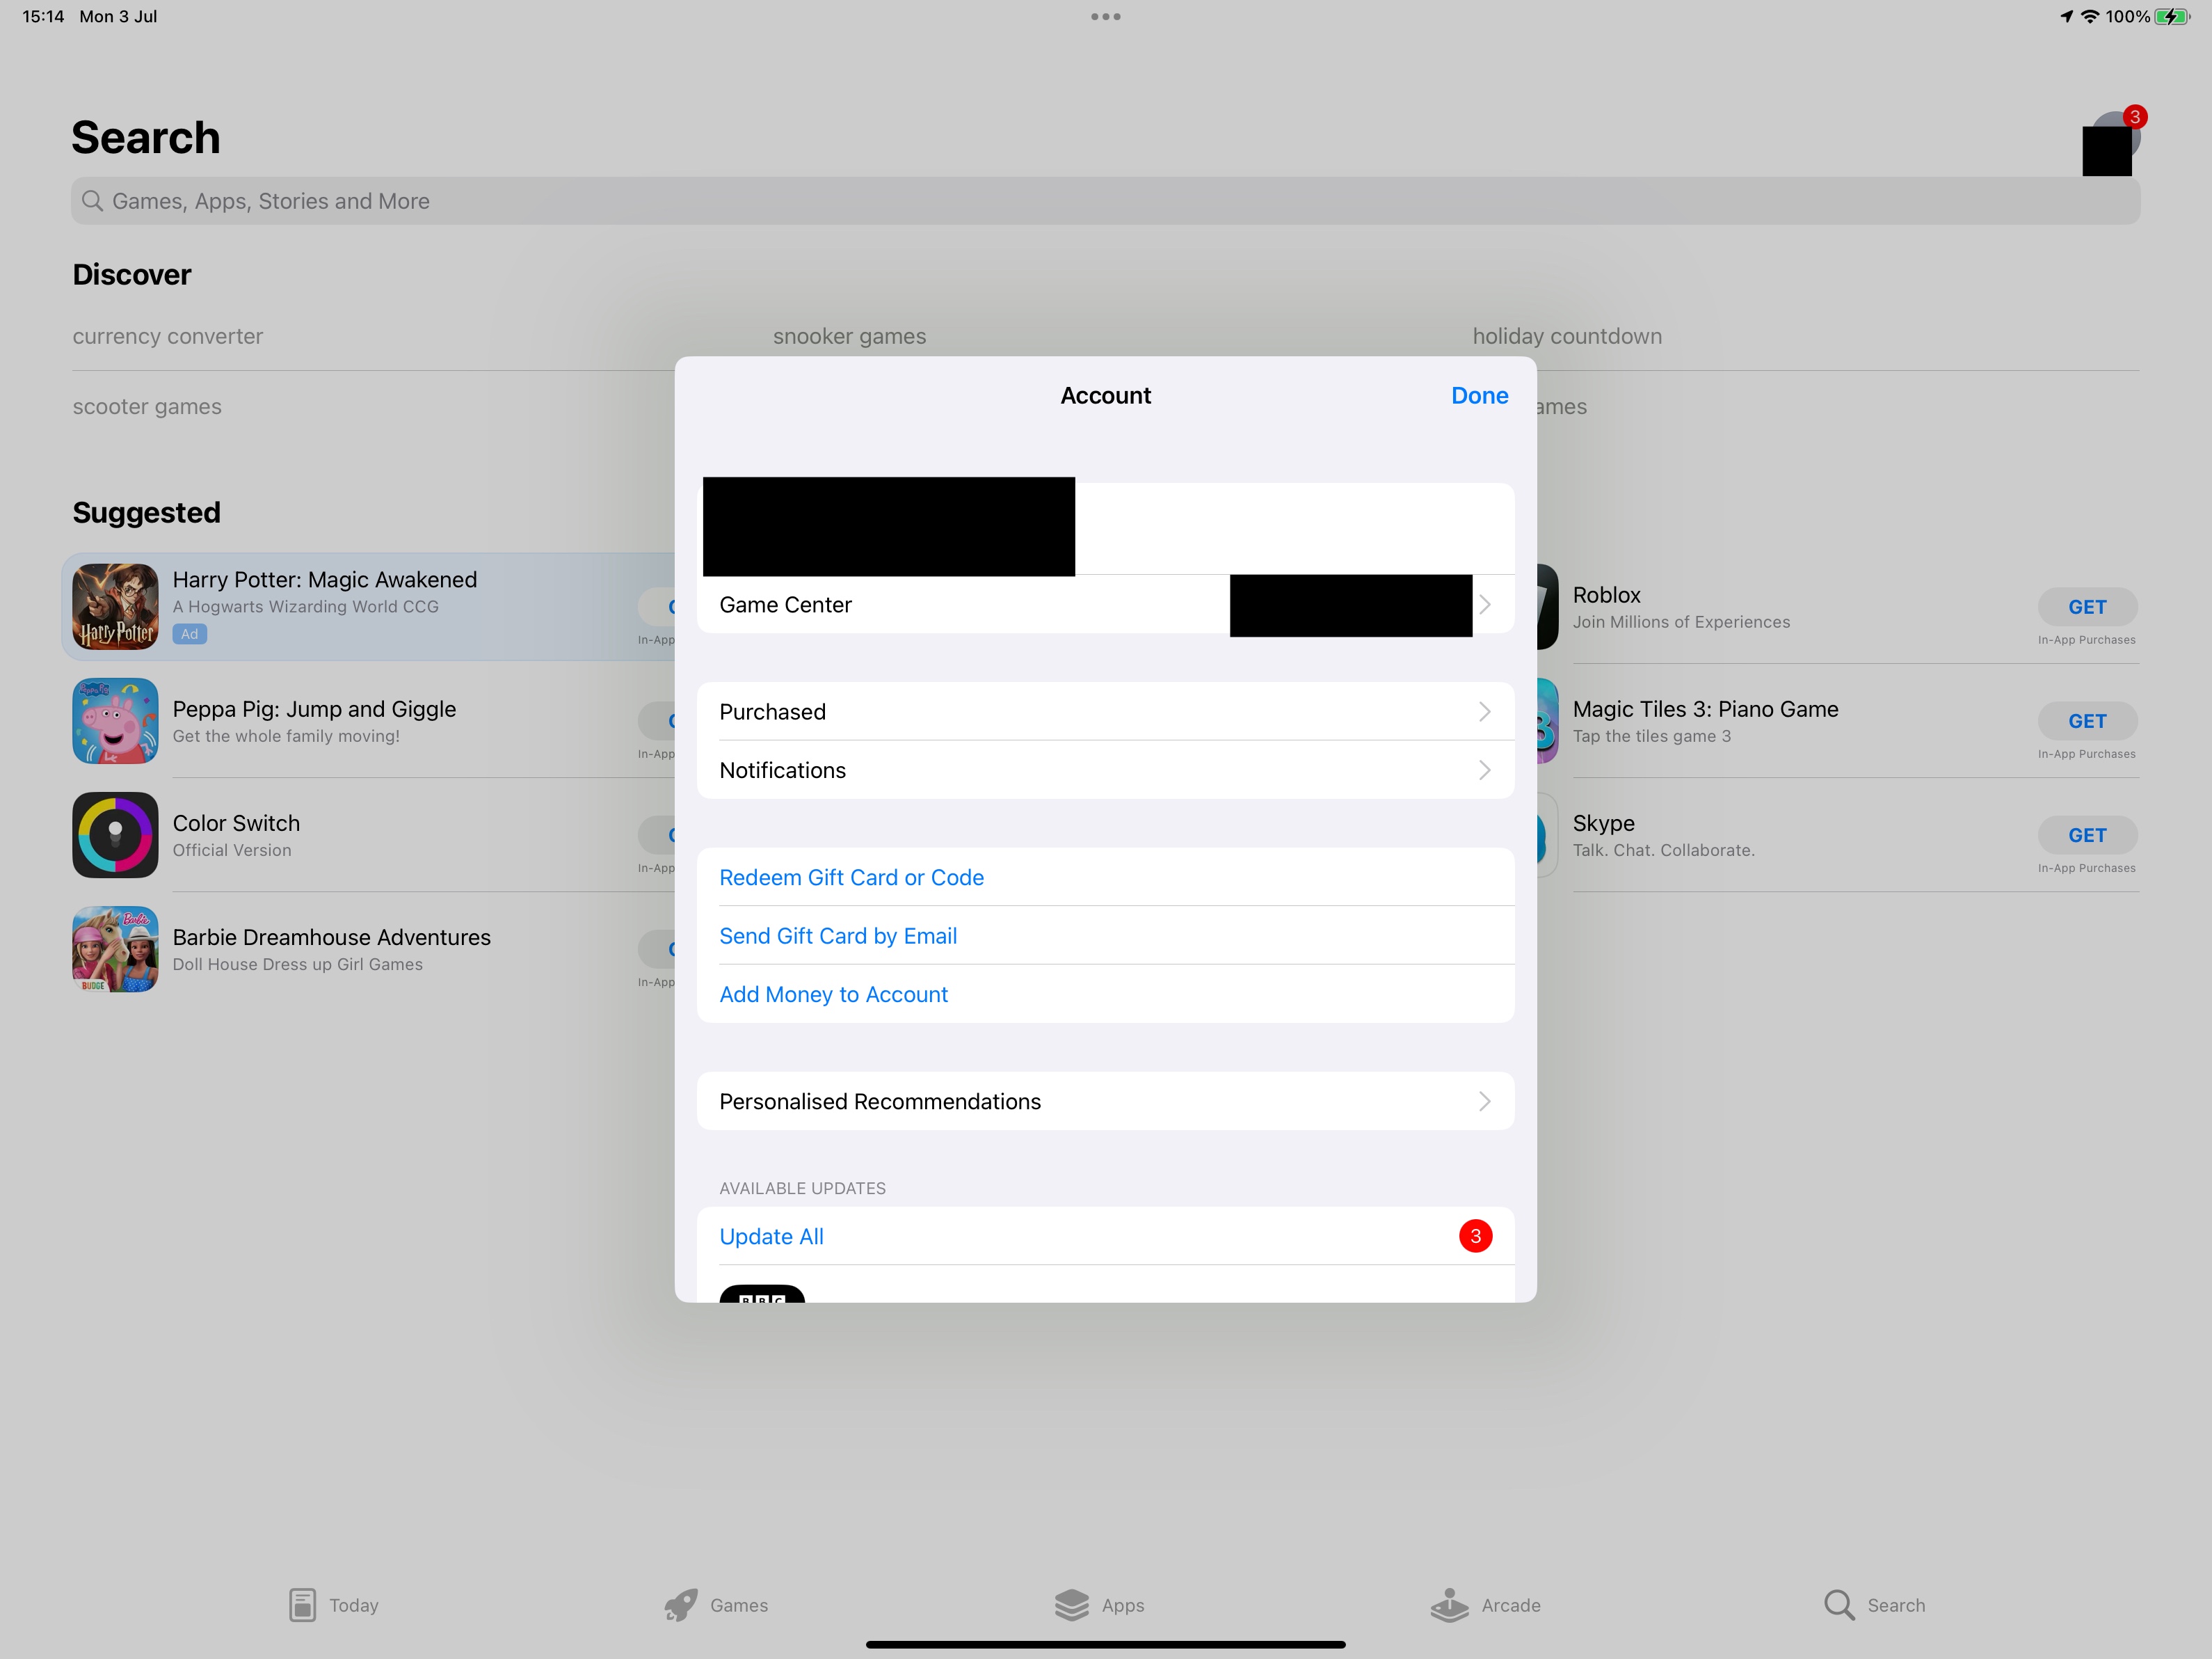The width and height of the screenshot is (2212, 1659).
Task: Open Personalised Recommendations
Action: pyautogui.click(x=1105, y=1101)
